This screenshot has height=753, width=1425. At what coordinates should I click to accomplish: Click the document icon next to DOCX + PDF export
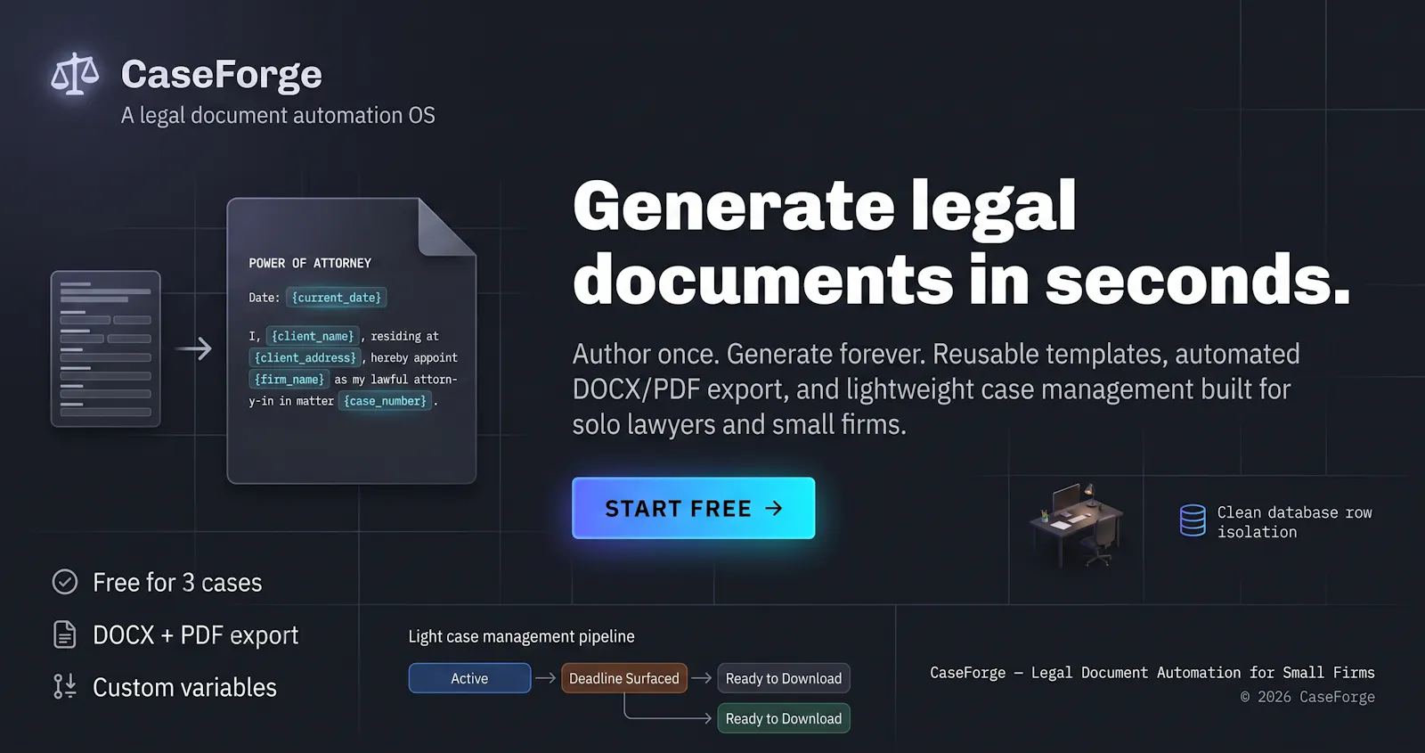coord(65,634)
